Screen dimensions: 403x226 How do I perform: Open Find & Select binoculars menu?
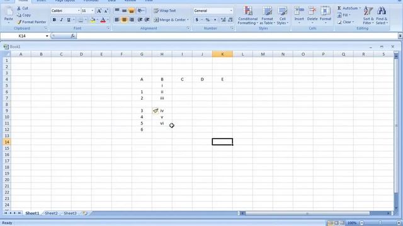coord(382,15)
